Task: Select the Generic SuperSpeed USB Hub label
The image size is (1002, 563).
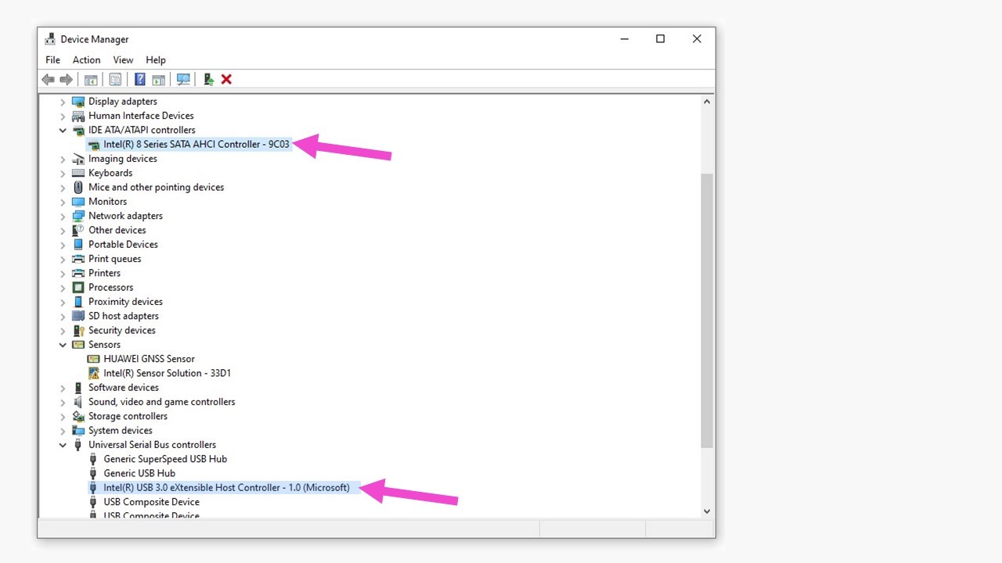Action: click(x=165, y=459)
